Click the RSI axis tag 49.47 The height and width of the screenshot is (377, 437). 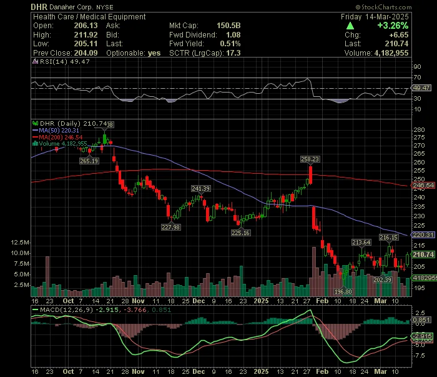[421, 88]
